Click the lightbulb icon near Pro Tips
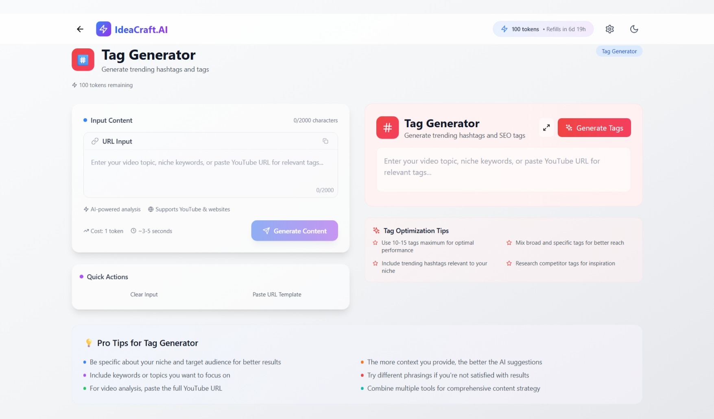 89,343
